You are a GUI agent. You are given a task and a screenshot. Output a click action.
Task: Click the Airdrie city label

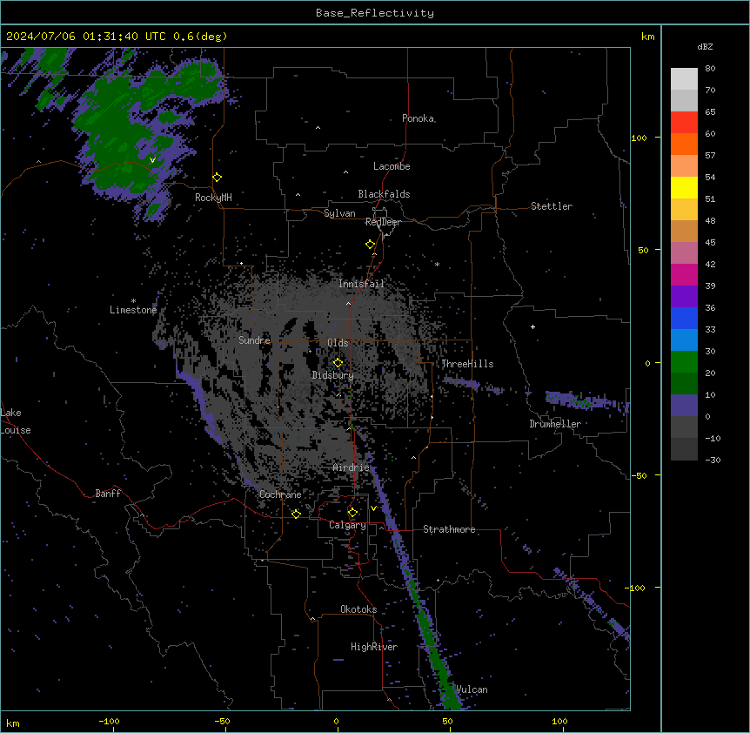click(352, 467)
